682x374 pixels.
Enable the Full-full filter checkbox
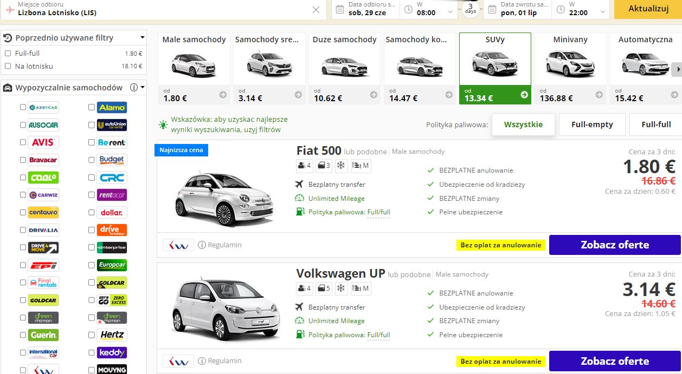[8, 53]
